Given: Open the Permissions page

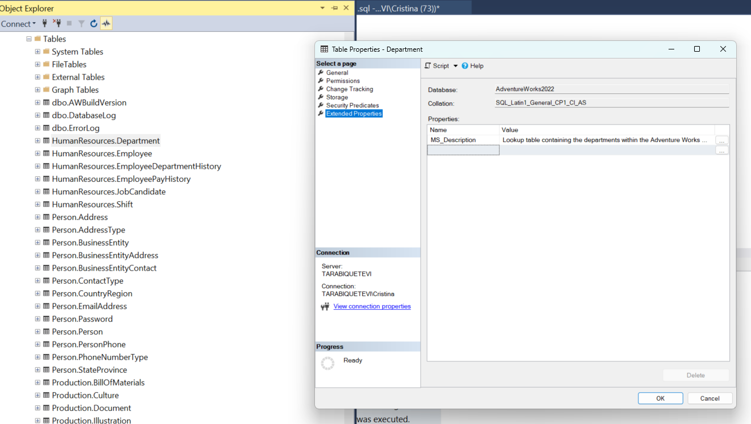Looking at the screenshot, I should point(342,81).
